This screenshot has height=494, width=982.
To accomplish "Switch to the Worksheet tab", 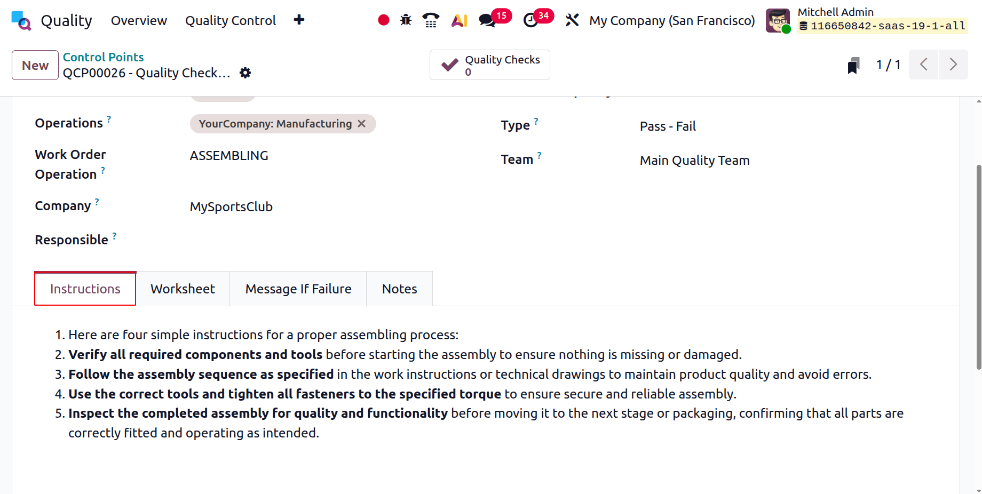I will click(183, 289).
